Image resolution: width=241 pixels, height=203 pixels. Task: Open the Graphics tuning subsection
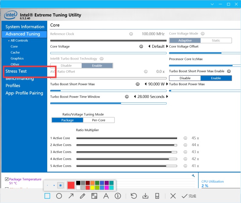17,58
